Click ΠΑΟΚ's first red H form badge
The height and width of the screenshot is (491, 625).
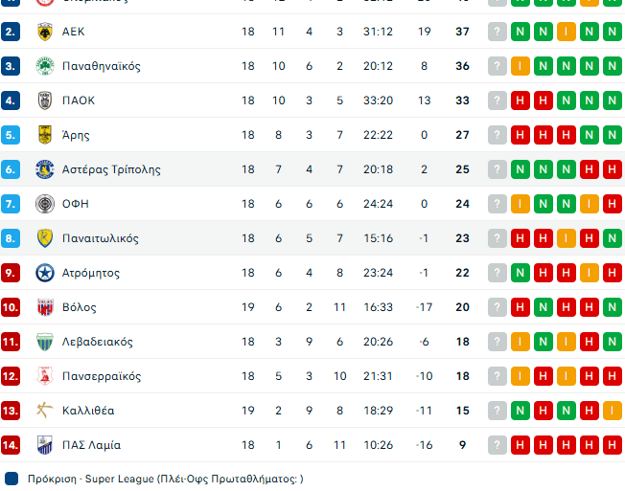(521, 100)
